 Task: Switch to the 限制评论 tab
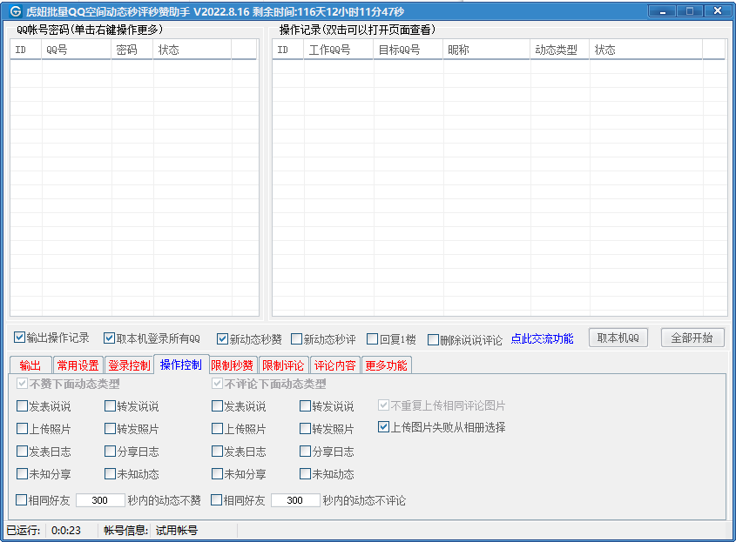283,365
